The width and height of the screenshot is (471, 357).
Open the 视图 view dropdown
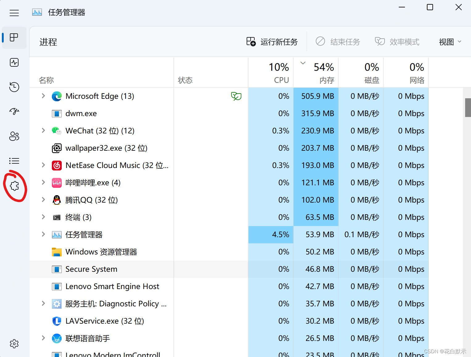[449, 42]
